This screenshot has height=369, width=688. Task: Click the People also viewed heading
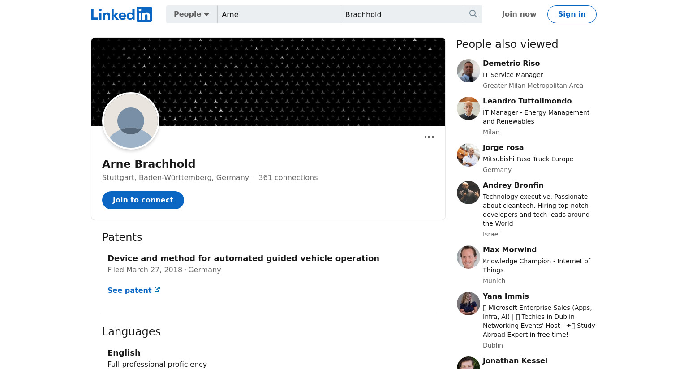point(507,44)
